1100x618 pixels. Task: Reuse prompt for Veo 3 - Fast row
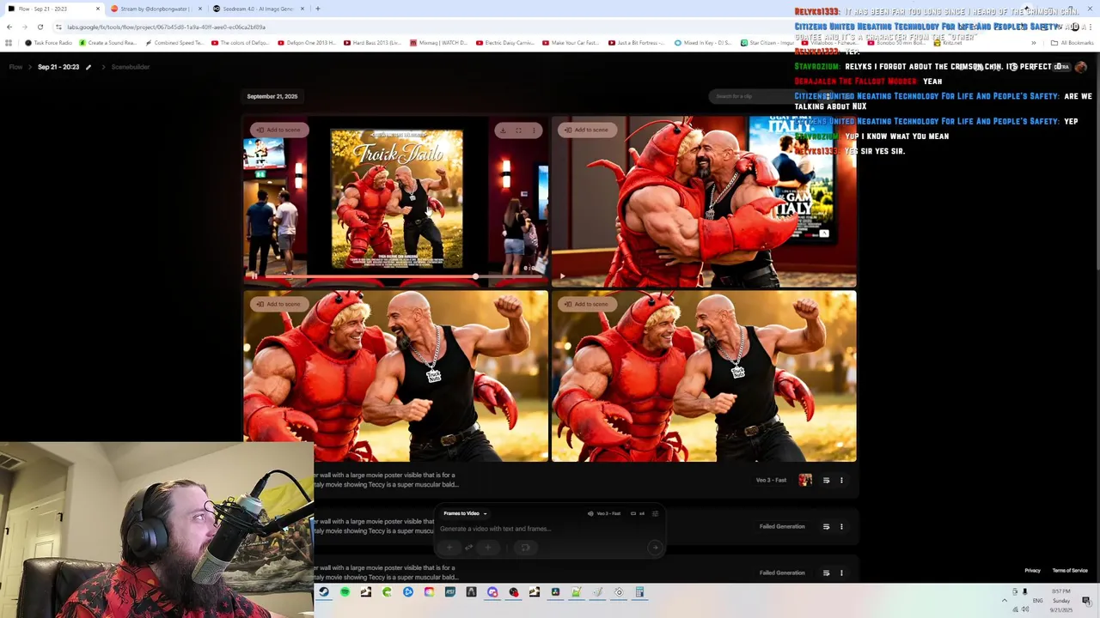pyautogui.click(x=826, y=480)
